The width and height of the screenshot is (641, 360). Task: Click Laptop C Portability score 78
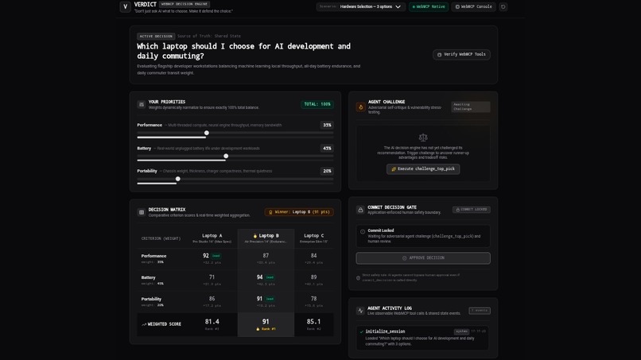[314, 299]
